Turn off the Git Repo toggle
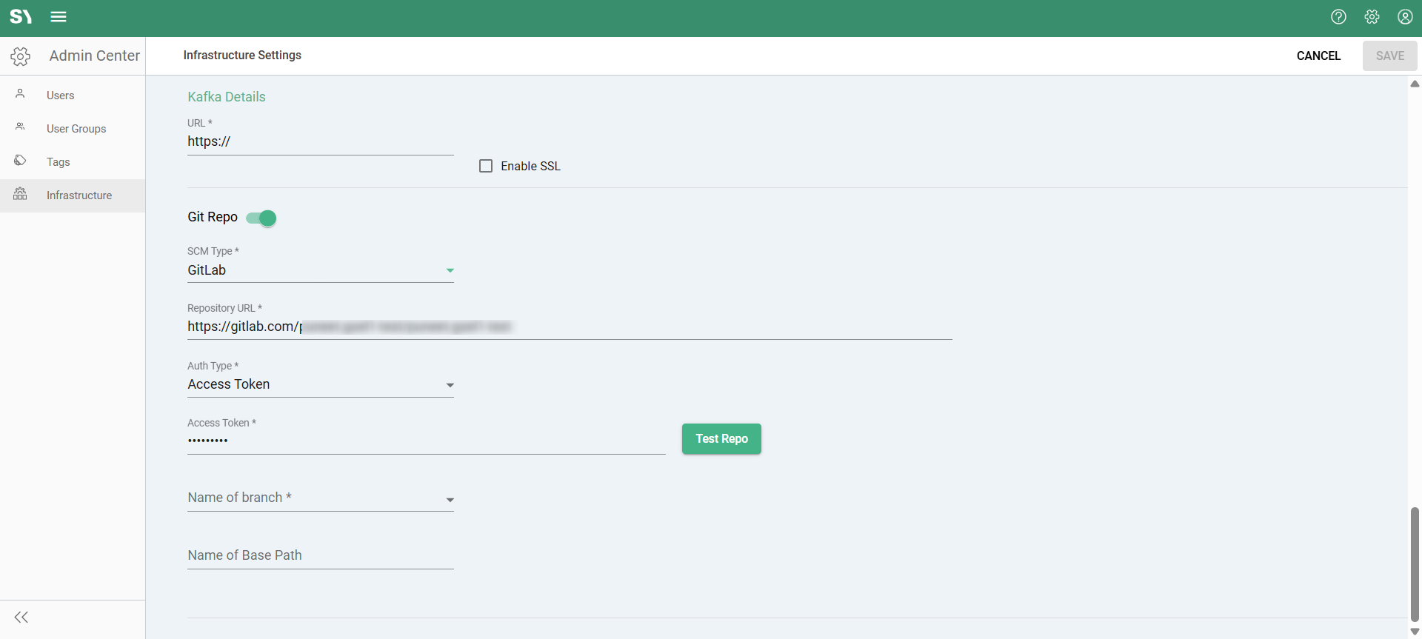Screen dimensions: 1422x639 (x=261, y=218)
